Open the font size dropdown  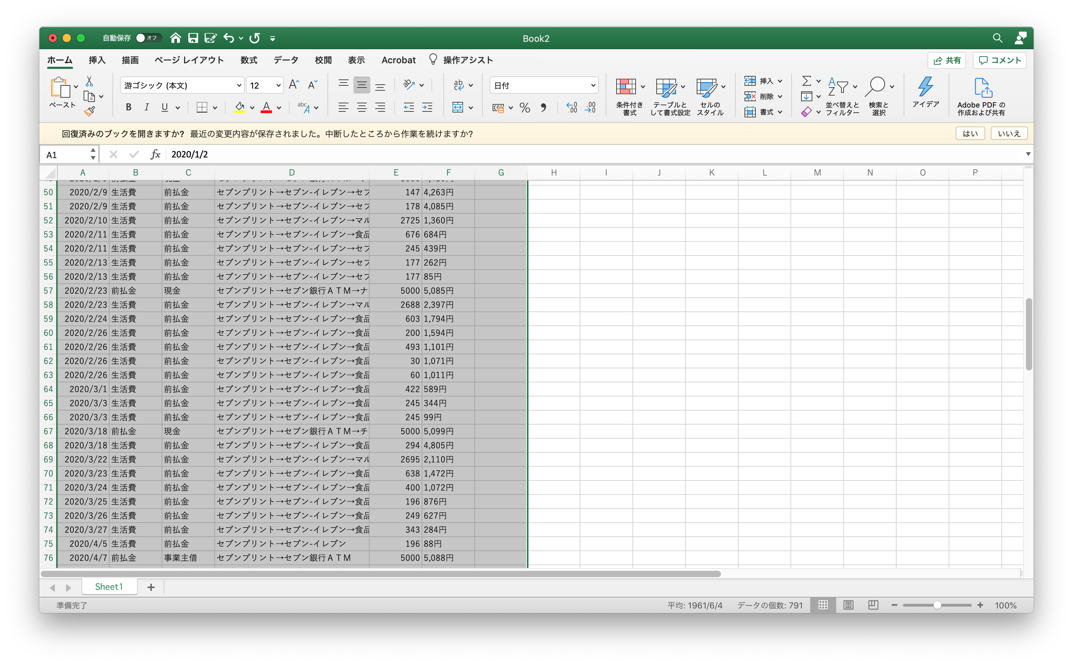[278, 85]
